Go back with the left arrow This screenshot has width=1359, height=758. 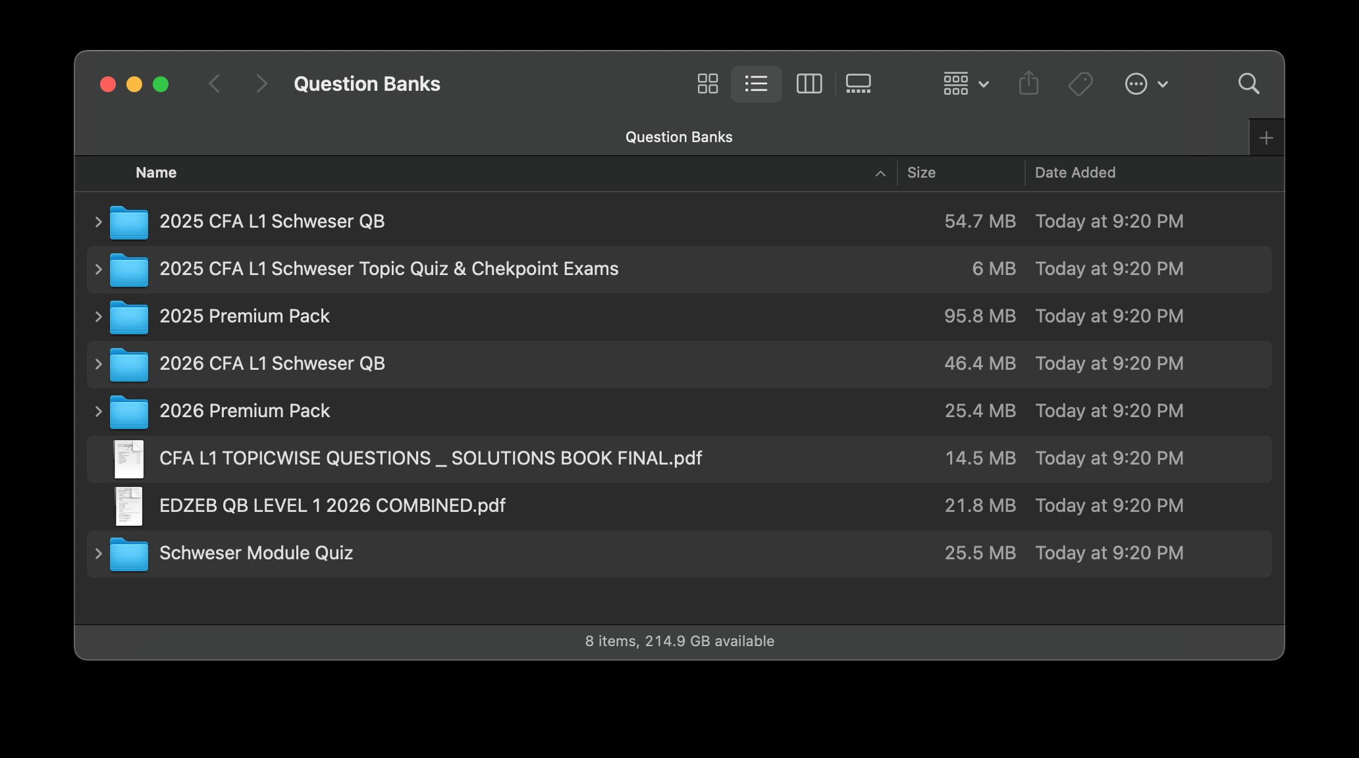214,84
